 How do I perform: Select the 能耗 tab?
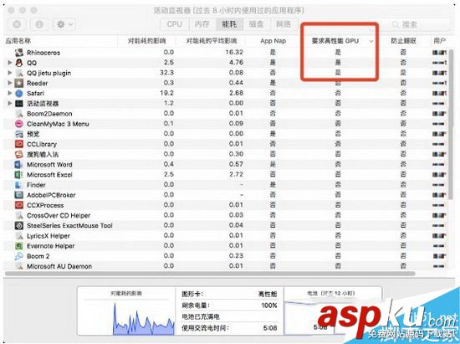click(229, 24)
